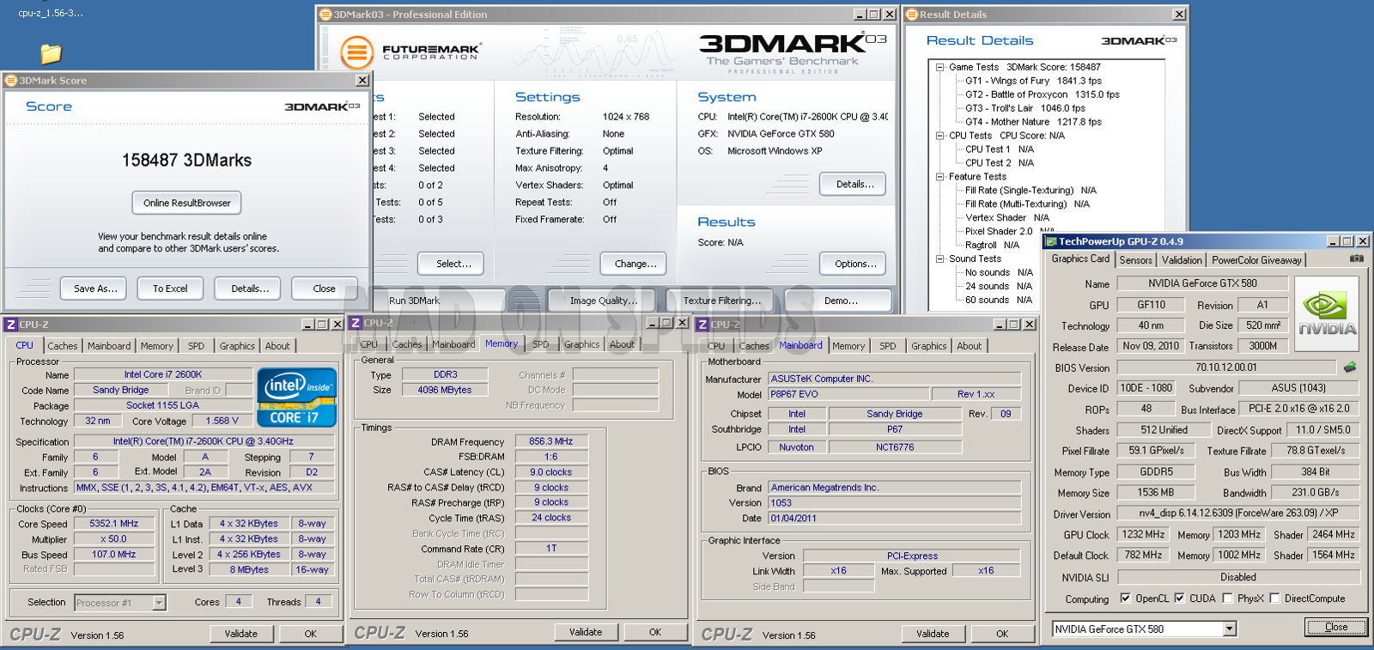Click the Image Quality button
1374x650 pixels.
pos(604,301)
